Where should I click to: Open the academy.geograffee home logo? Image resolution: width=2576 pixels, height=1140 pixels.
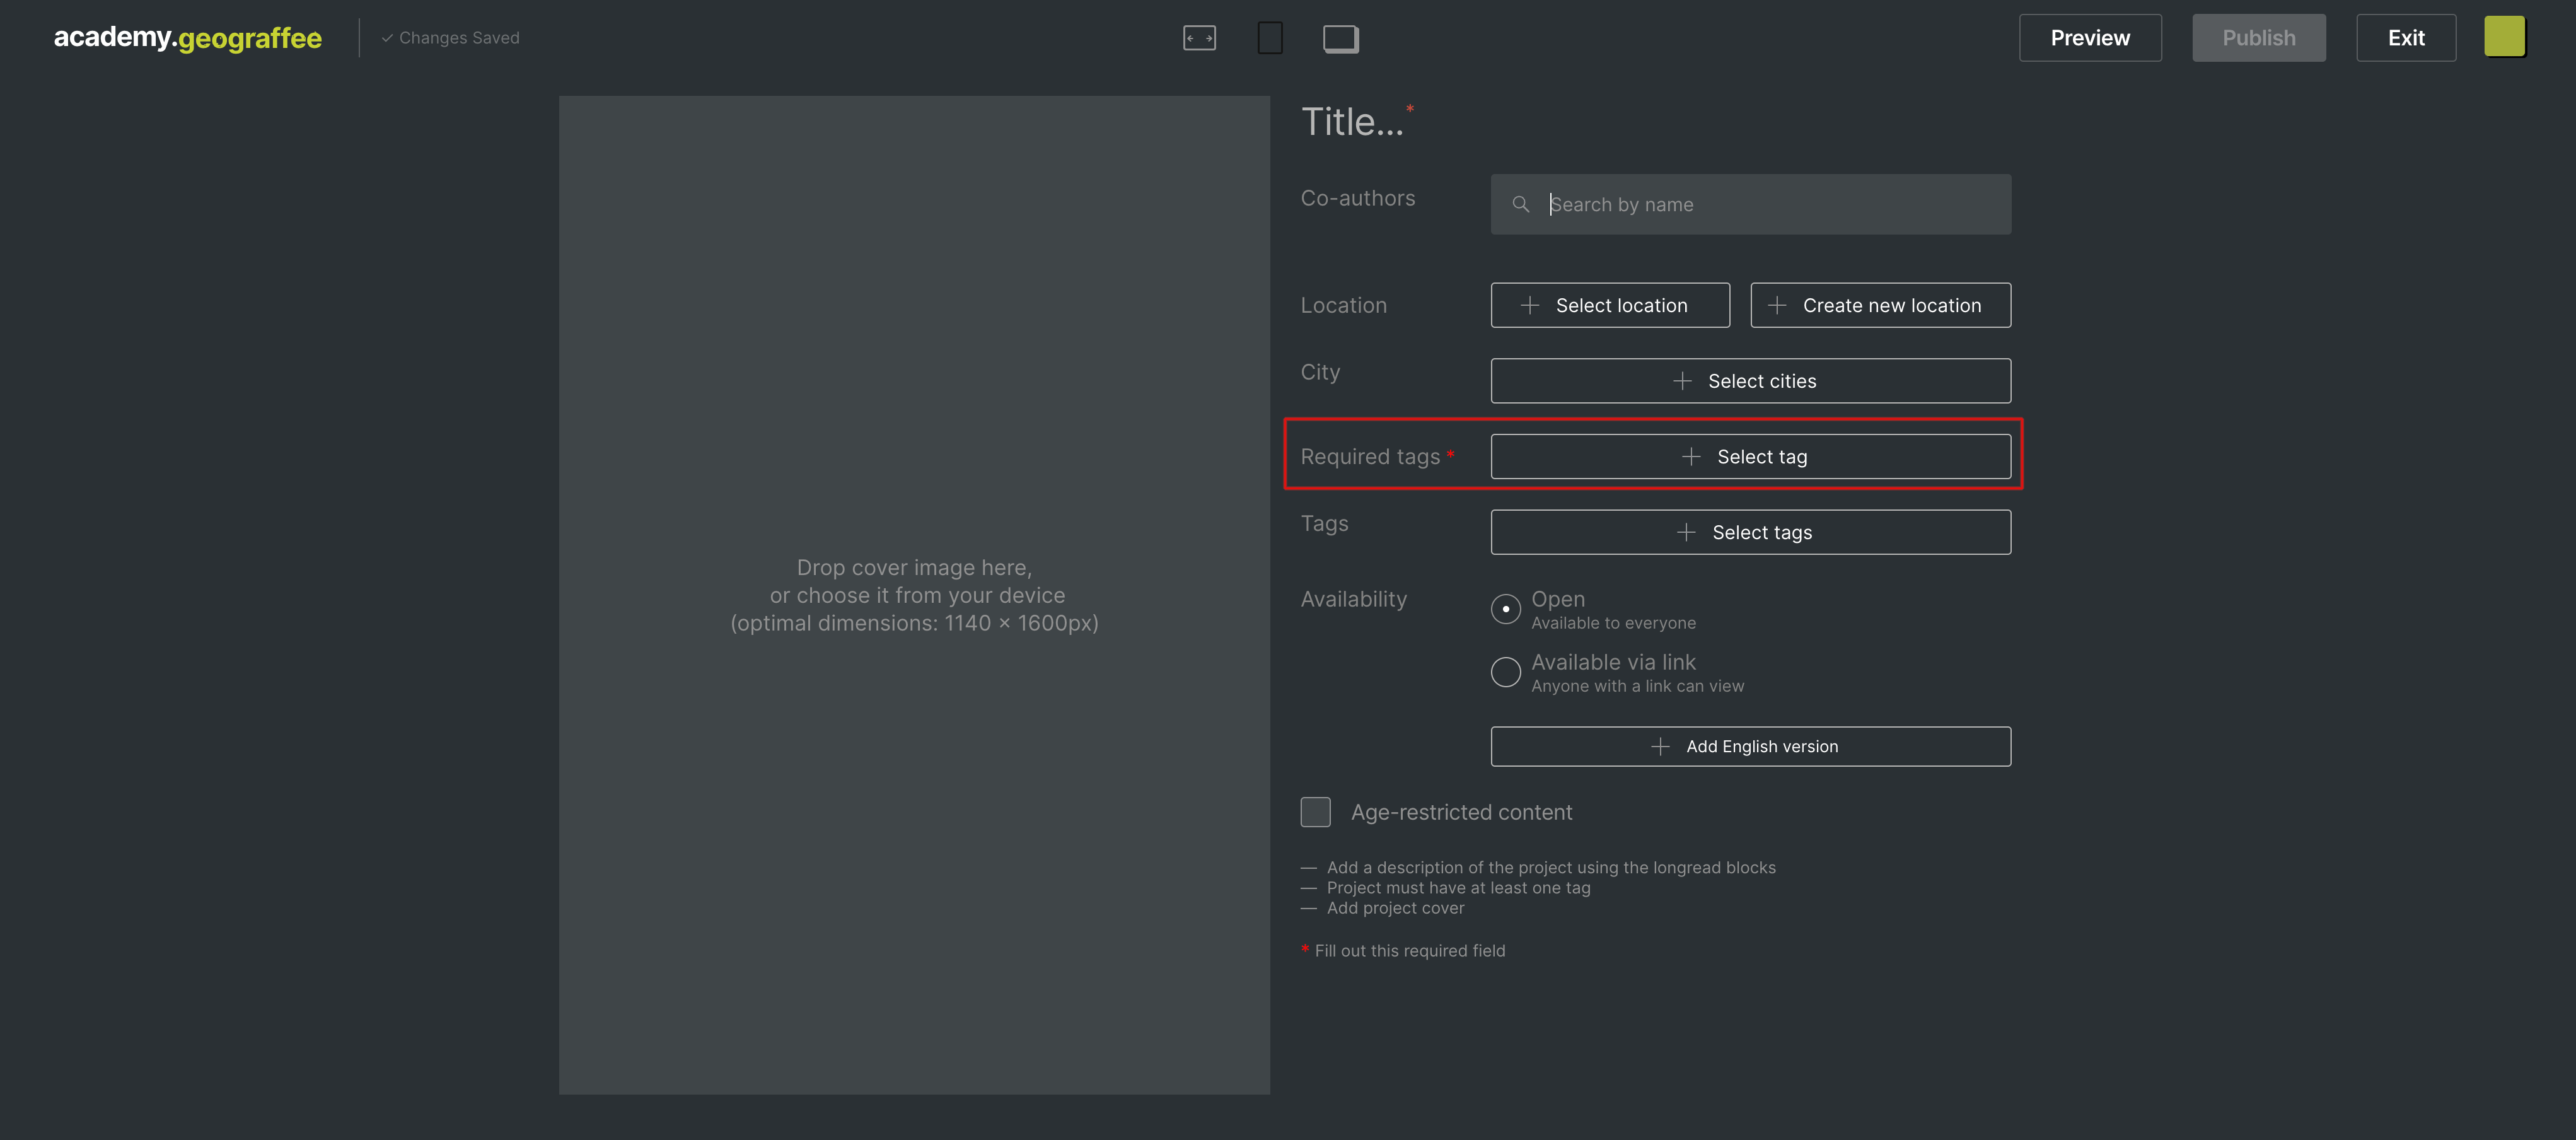click(188, 38)
